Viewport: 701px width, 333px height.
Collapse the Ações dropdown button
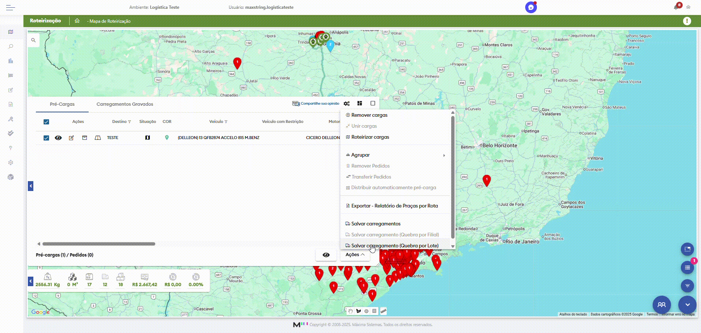click(x=355, y=255)
